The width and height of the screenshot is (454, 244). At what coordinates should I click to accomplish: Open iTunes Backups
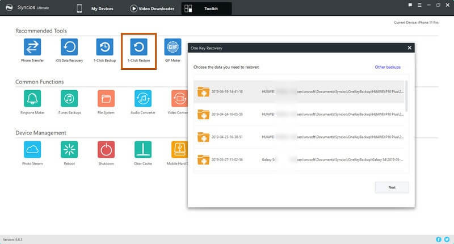[69, 98]
